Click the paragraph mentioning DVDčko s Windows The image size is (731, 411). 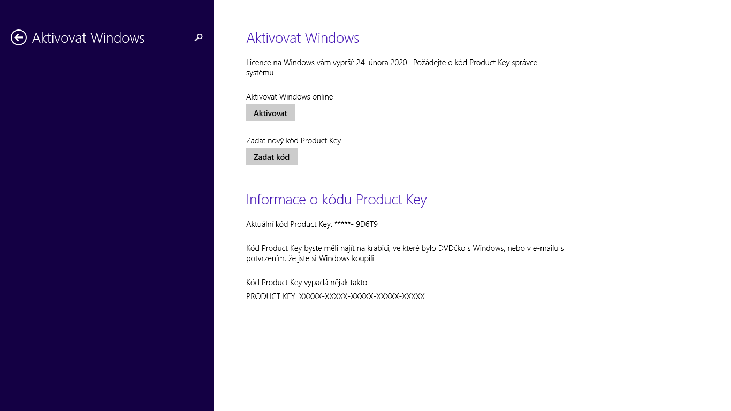405,248
